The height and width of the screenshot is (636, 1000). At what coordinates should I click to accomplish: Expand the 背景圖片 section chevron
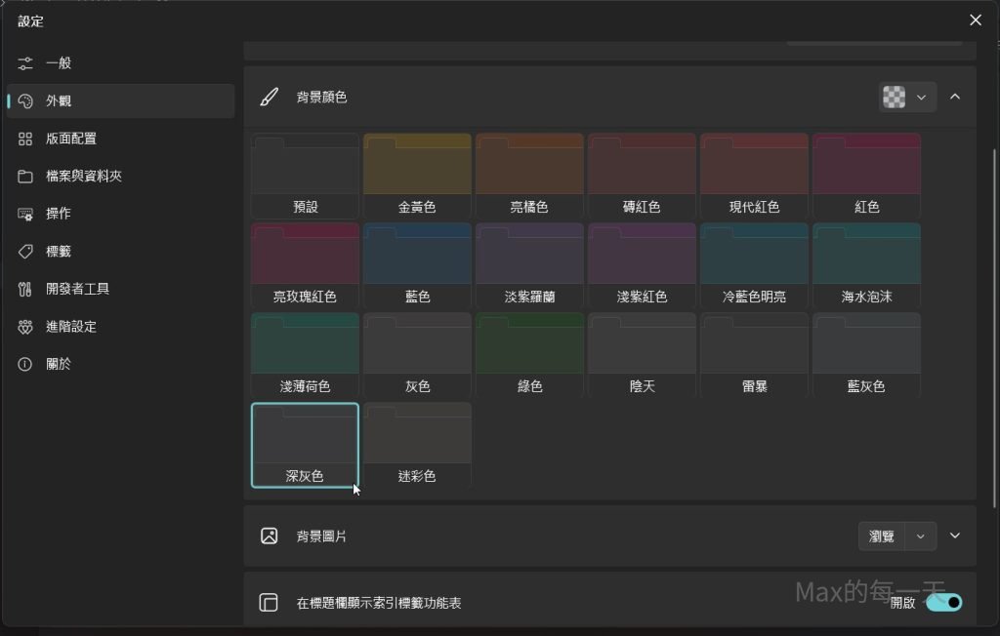click(955, 536)
